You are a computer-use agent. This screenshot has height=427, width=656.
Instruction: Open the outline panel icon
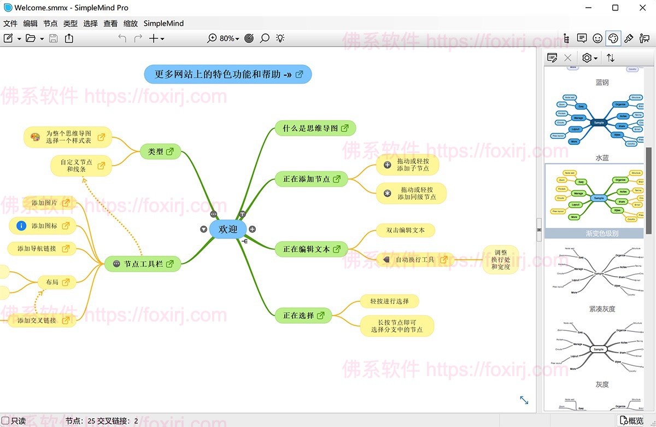pos(566,38)
